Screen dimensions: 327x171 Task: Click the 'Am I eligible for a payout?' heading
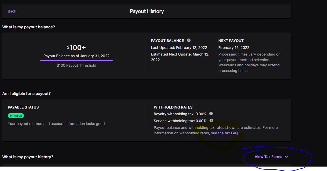(26, 94)
